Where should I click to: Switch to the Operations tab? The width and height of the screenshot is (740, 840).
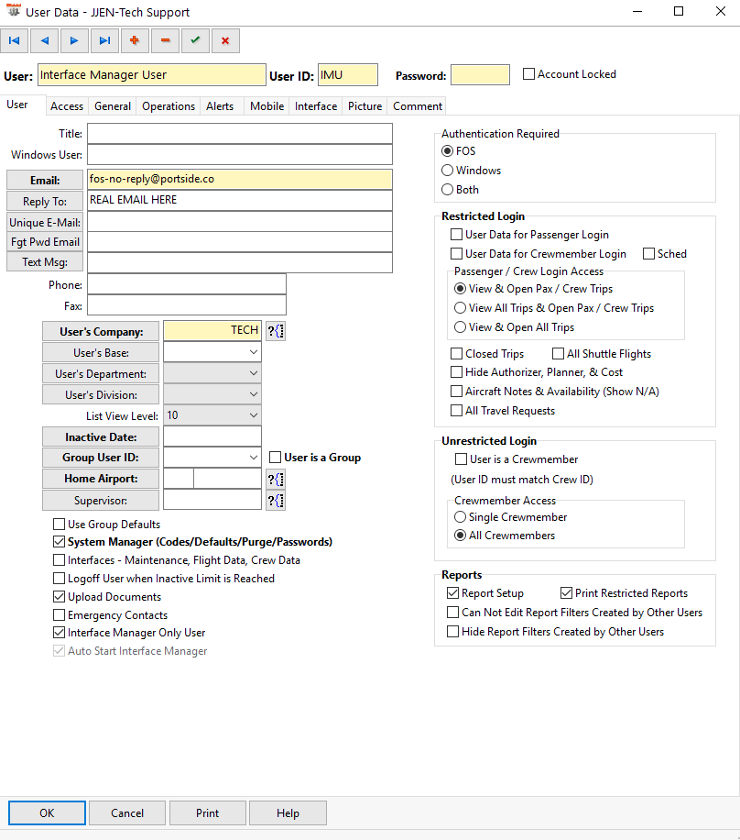point(169,106)
